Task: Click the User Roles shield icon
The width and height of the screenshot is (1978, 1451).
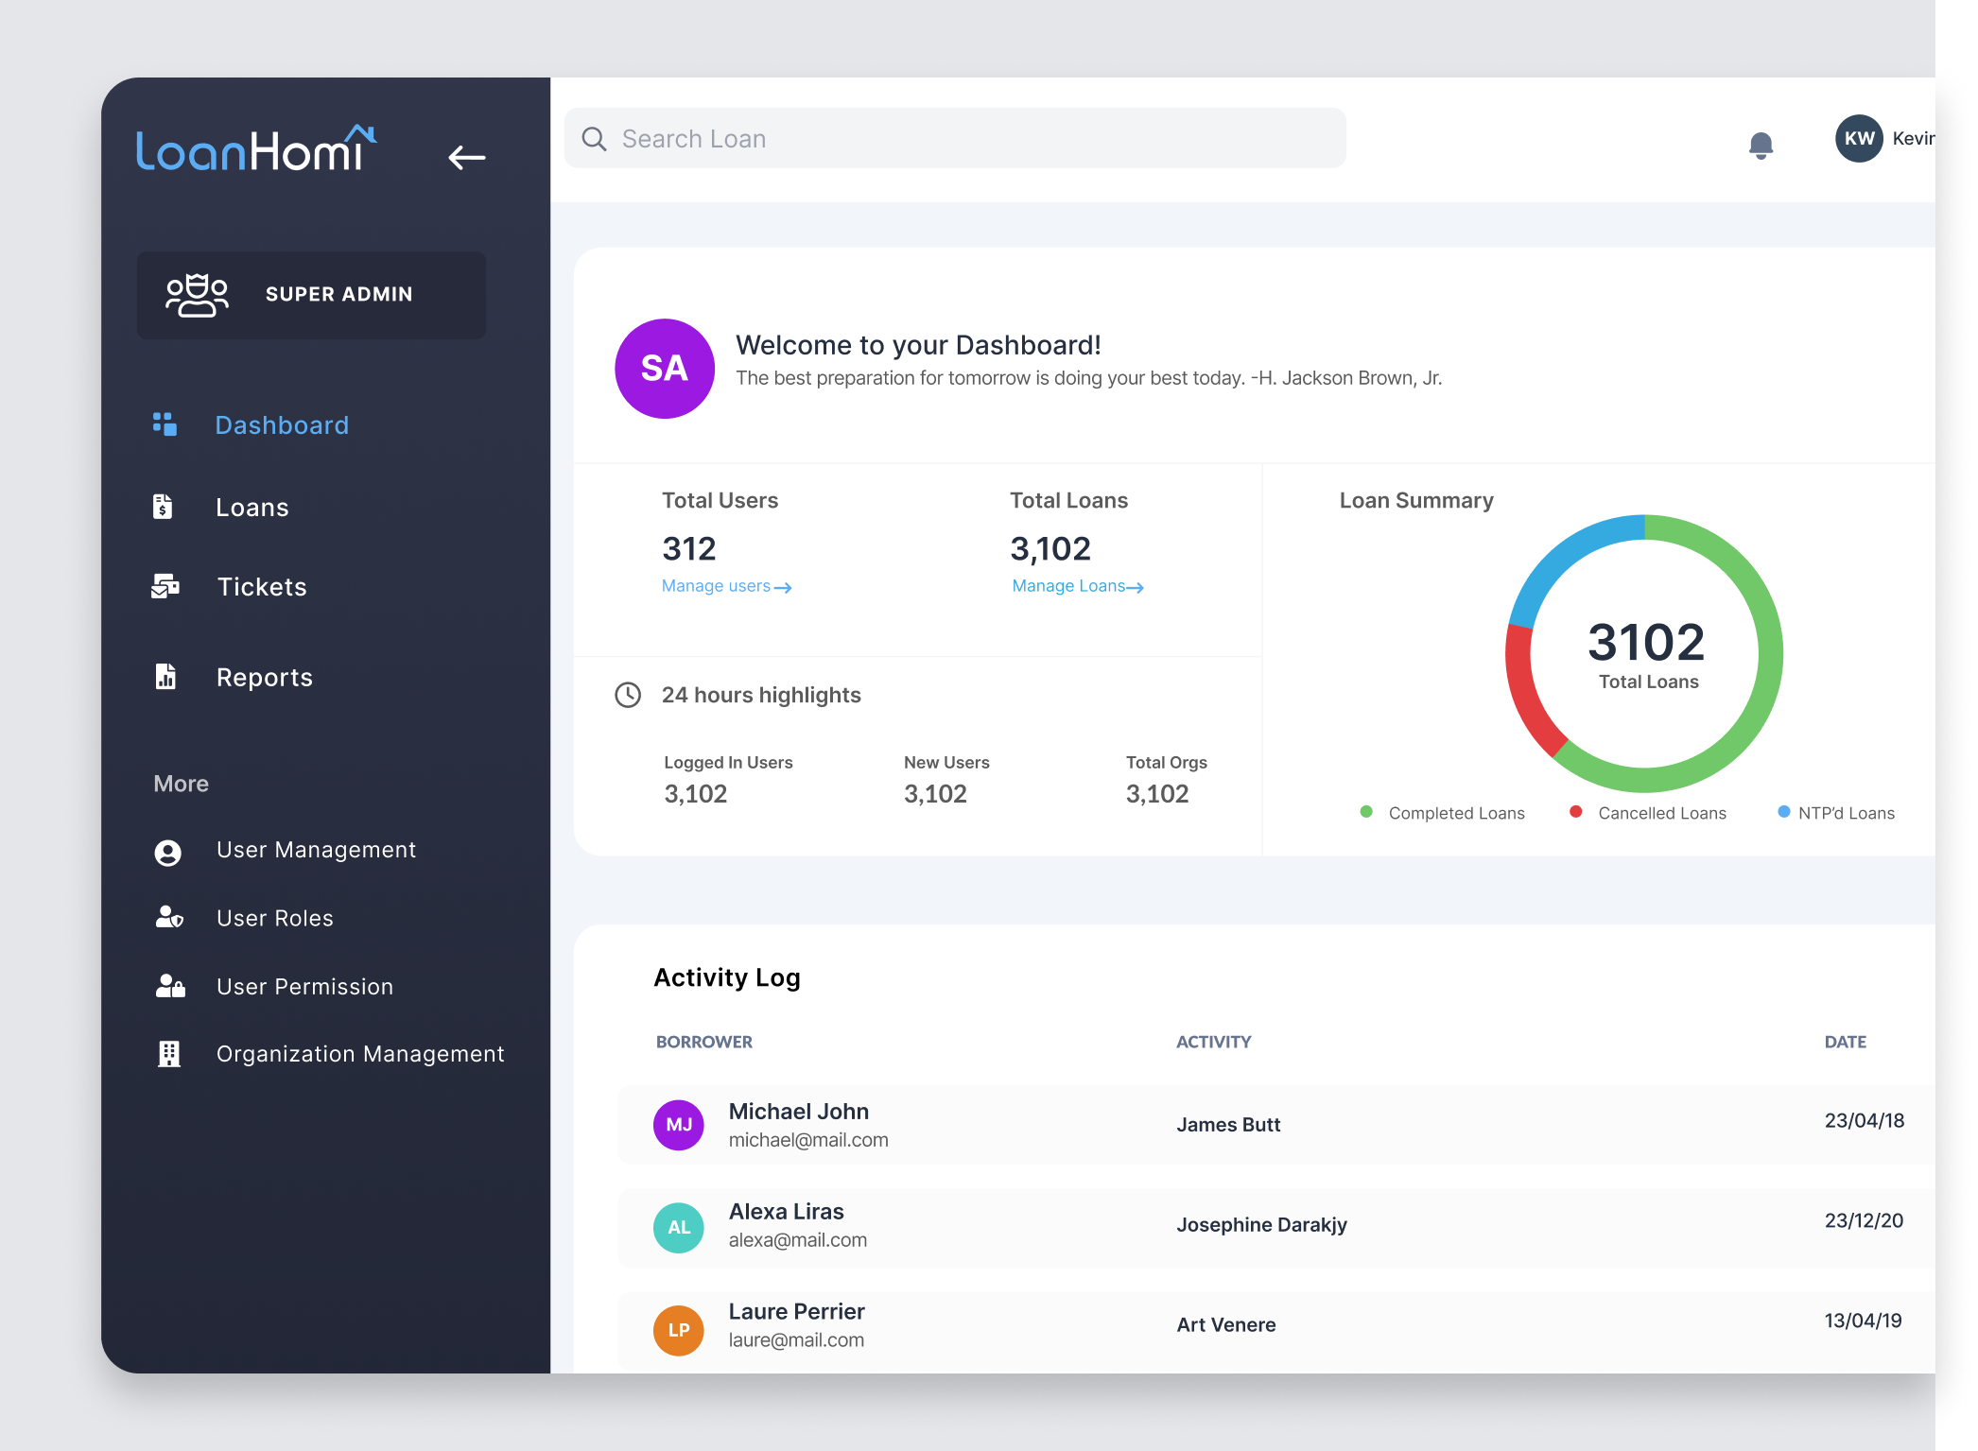Action: pyautogui.click(x=169, y=917)
